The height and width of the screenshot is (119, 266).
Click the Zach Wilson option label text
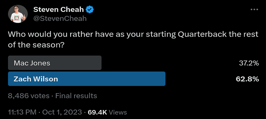point(36,79)
